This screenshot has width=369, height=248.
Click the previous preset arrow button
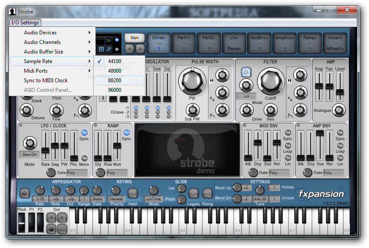click(x=129, y=49)
